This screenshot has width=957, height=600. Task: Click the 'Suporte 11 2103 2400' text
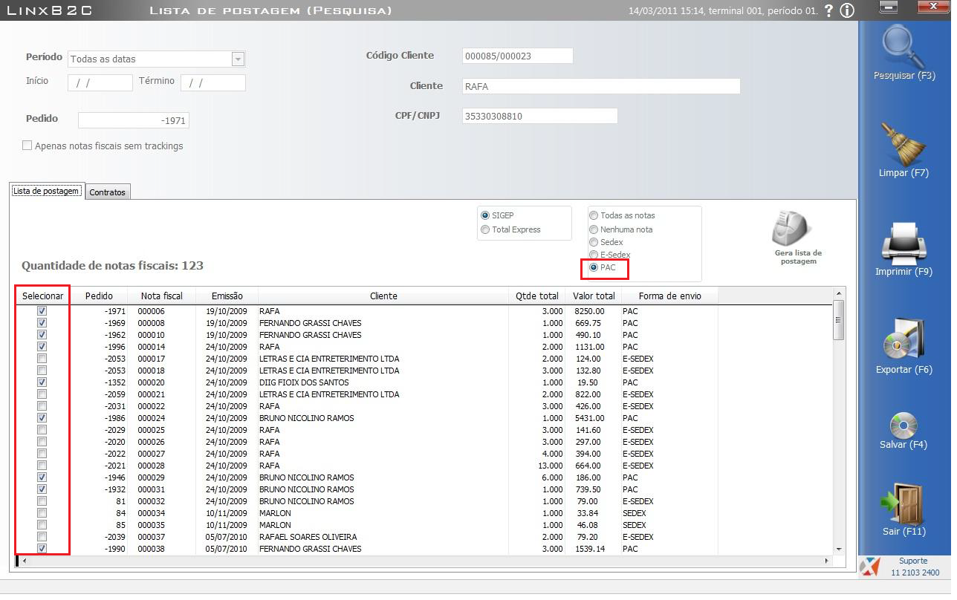pos(913,567)
